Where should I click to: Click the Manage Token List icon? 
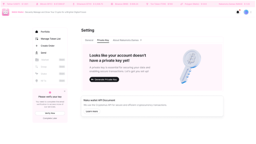point(37,39)
